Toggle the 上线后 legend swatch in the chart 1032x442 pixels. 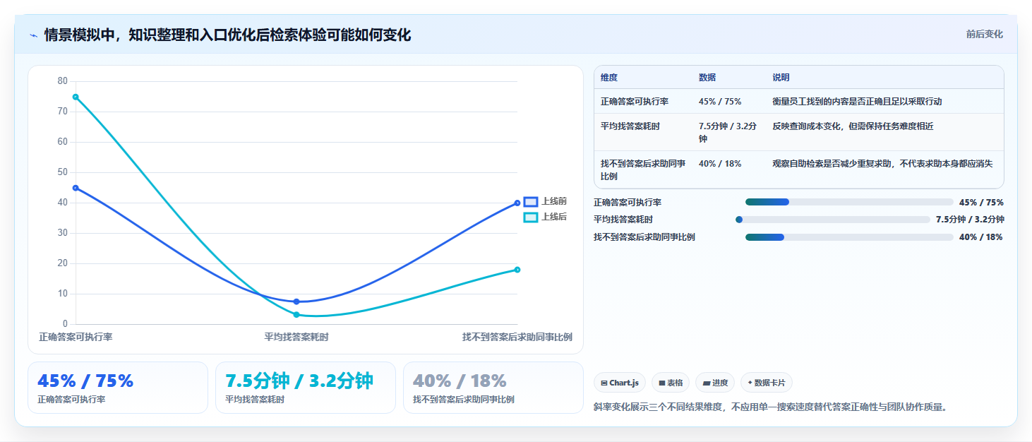531,217
